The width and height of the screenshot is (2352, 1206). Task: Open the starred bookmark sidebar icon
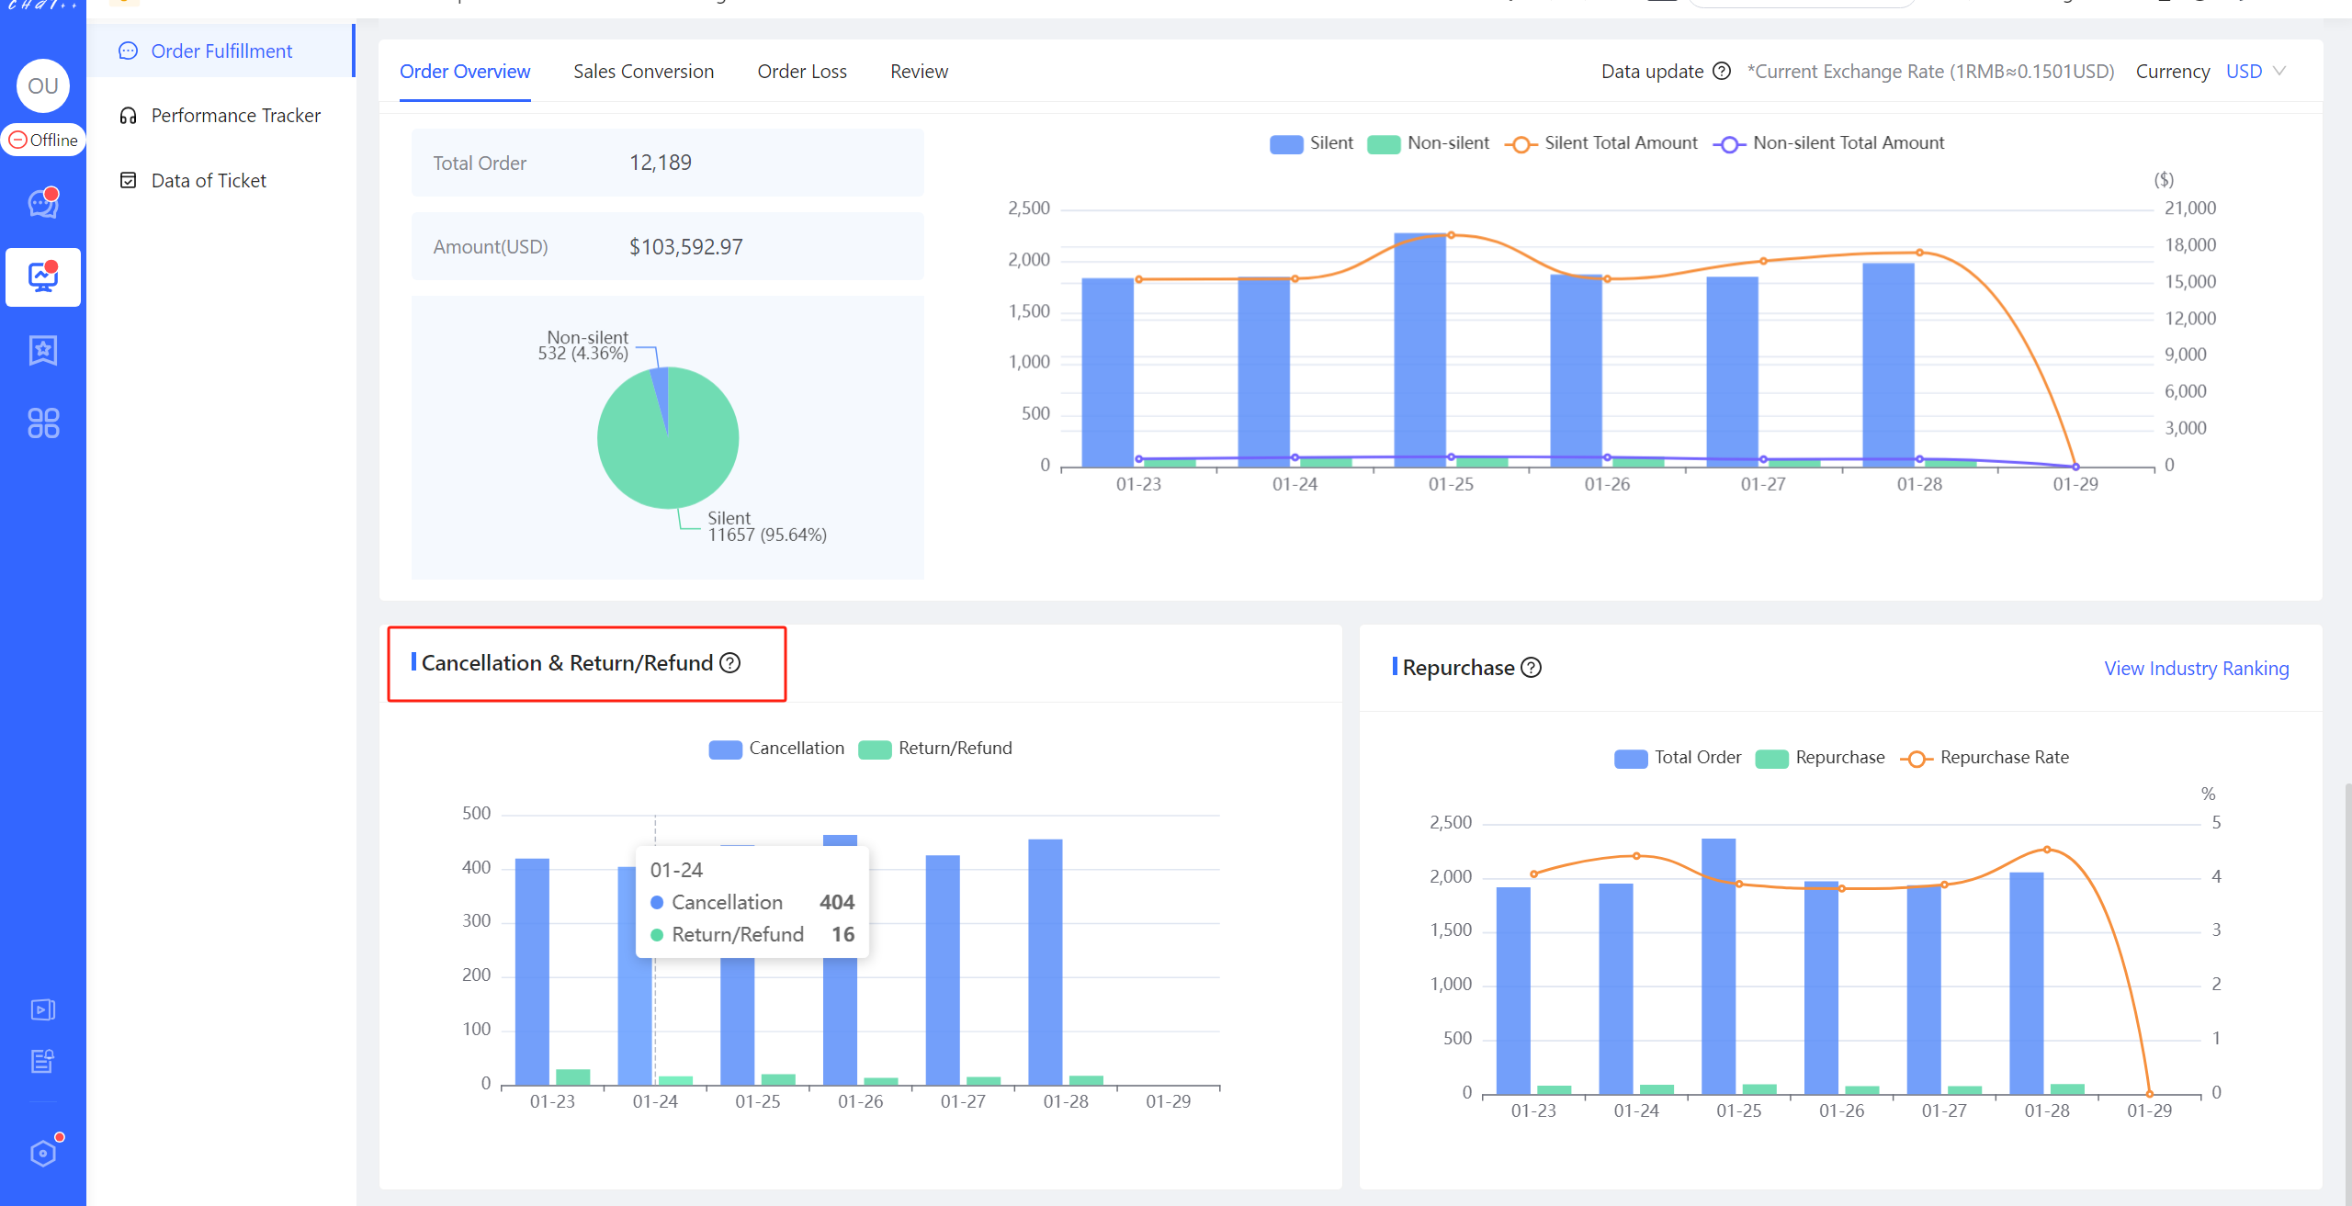43,350
